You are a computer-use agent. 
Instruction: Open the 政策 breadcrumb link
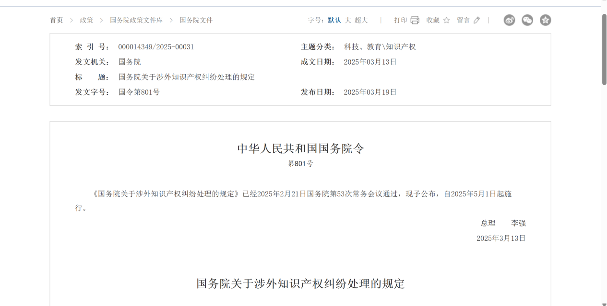(x=86, y=20)
